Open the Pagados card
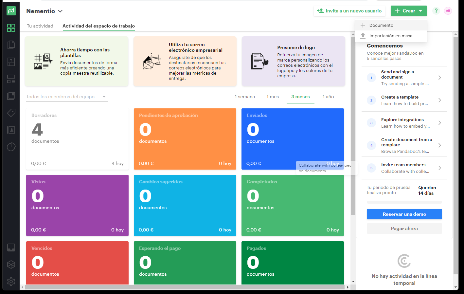Image resolution: width=464 pixels, height=294 pixels. [x=293, y=263]
